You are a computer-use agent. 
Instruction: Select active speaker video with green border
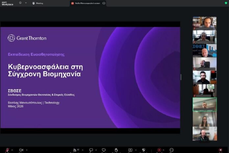point(205,105)
